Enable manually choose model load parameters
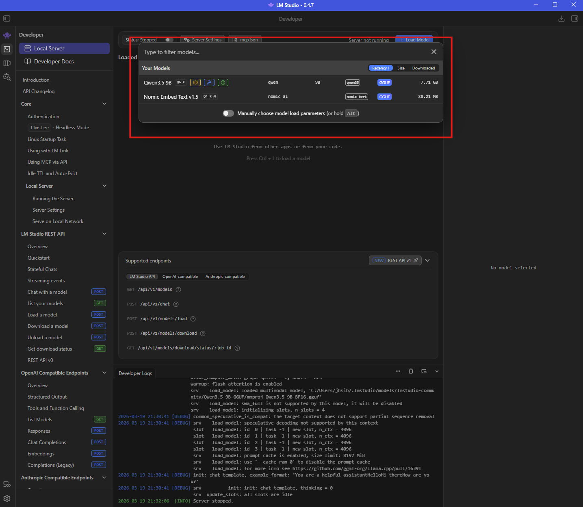 pyautogui.click(x=228, y=113)
